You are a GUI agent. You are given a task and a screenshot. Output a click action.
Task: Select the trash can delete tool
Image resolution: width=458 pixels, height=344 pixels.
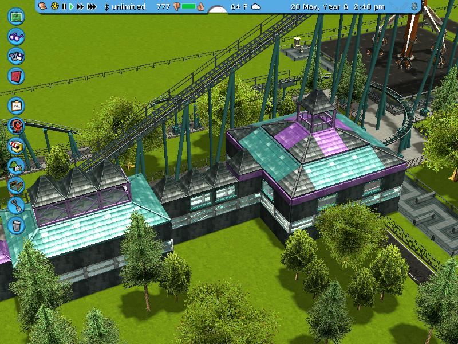coord(16,225)
